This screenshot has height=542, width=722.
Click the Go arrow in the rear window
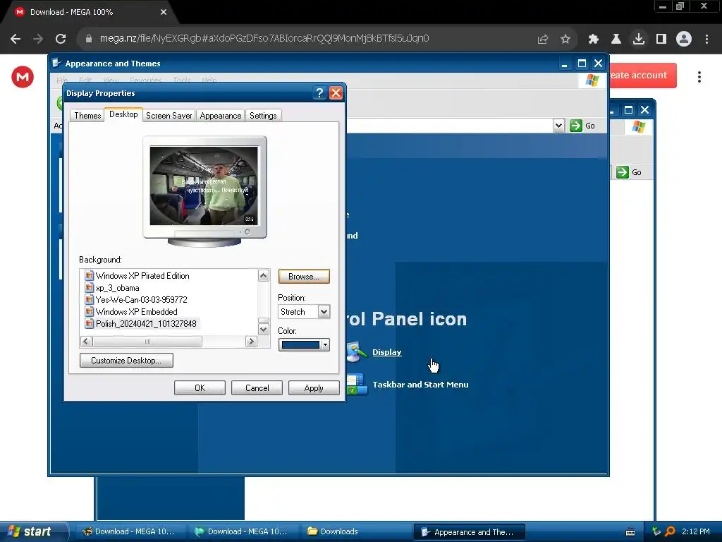623,172
